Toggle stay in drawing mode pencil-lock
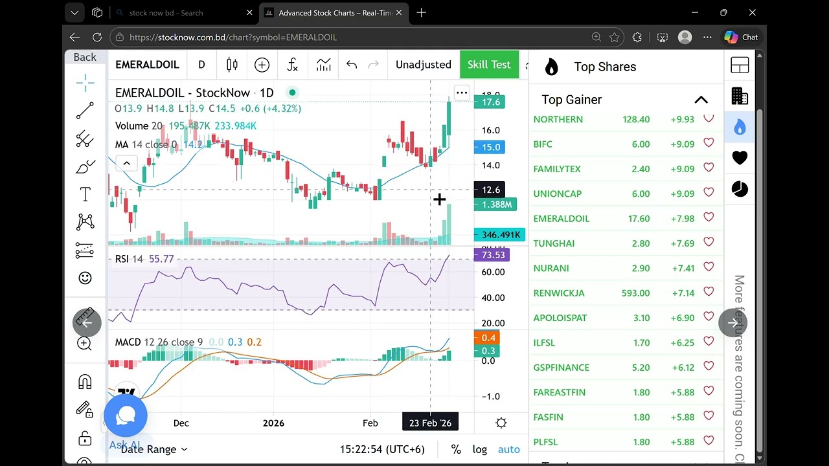This screenshot has width=829, height=466. (85, 409)
